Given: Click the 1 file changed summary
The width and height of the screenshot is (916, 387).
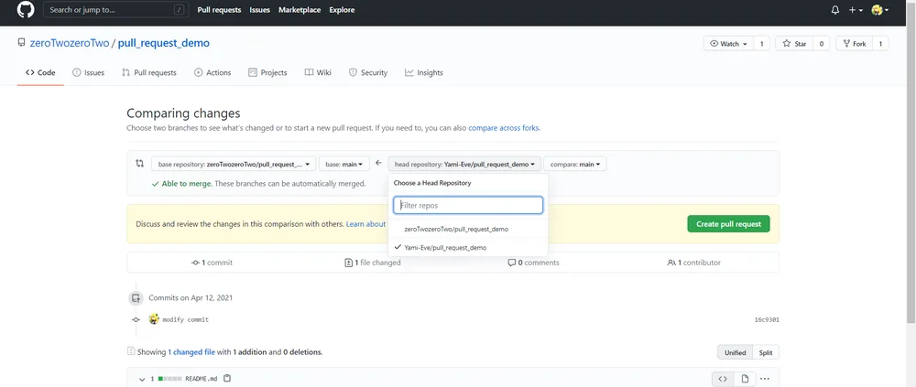Looking at the screenshot, I should click(373, 263).
